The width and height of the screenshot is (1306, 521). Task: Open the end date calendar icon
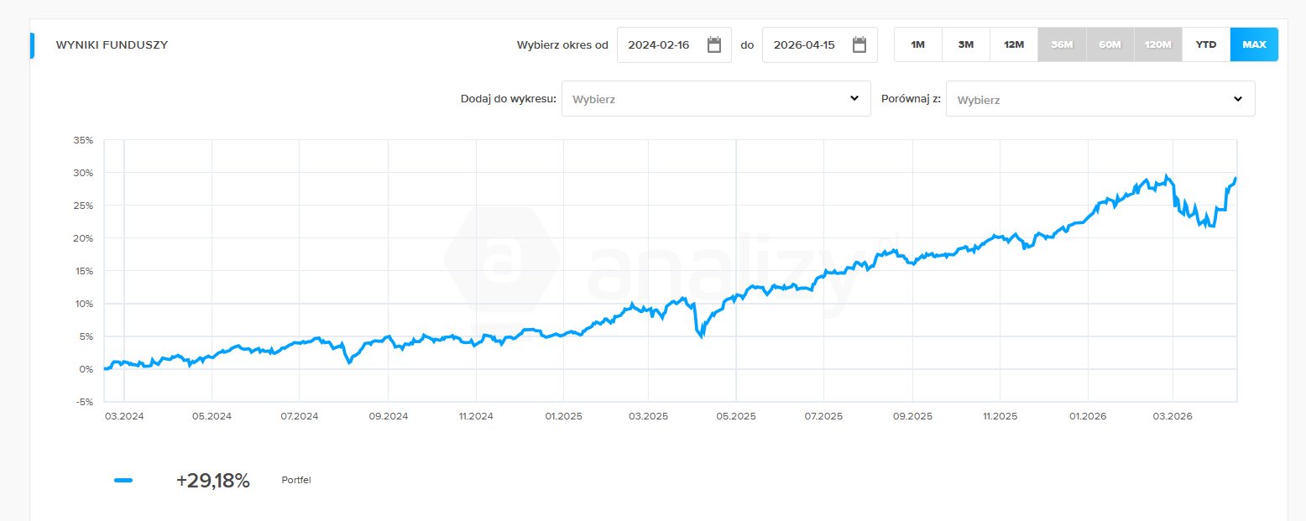coord(859,45)
